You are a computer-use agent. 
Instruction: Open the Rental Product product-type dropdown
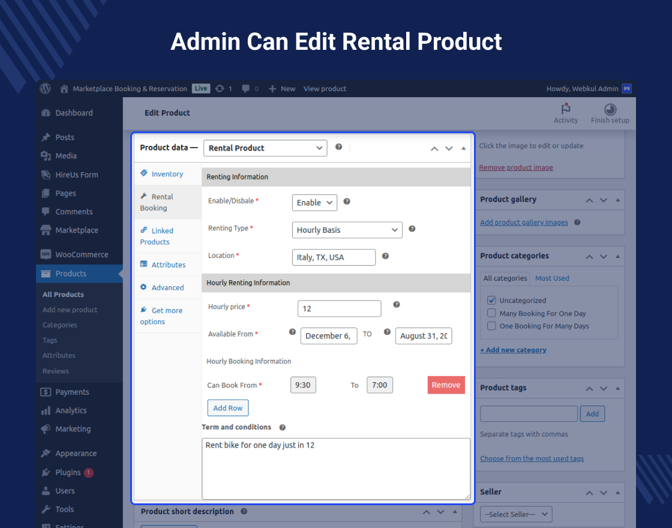click(265, 148)
